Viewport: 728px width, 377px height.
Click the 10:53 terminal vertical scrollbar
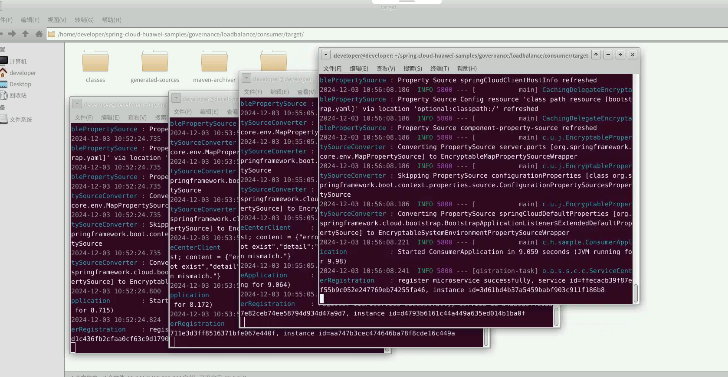[486, 337]
